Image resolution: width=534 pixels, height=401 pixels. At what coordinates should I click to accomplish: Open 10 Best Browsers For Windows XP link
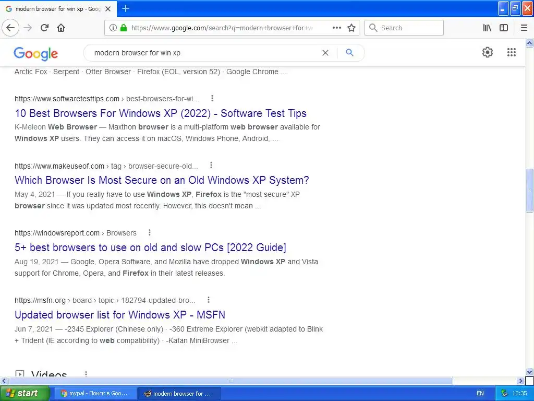[x=161, y=113]
